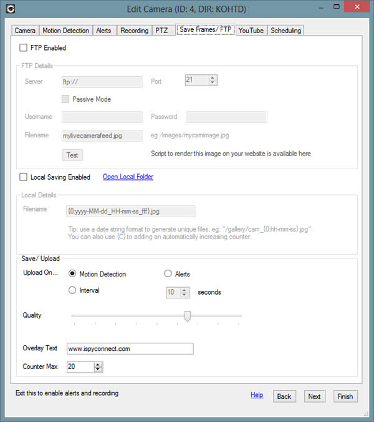Image resolution: width=374 pixels, height=422 pixels.
Task: Click the Open Local Folder link
Action: [x=128, y=177]
